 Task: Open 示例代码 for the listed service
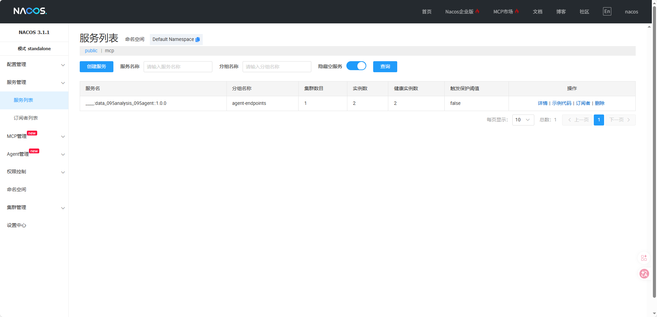pos(561,103)
